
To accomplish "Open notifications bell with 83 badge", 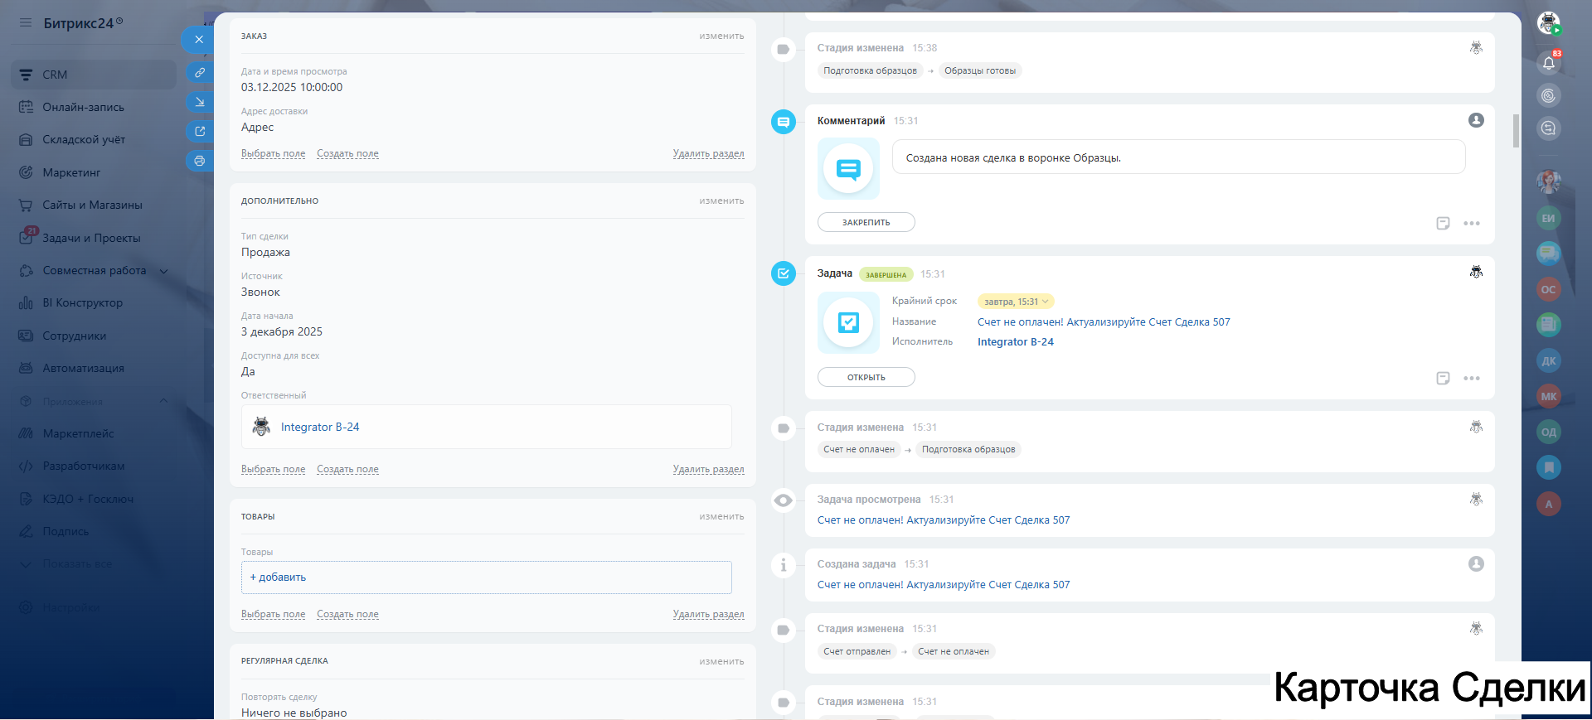I will coord(1548,63).
